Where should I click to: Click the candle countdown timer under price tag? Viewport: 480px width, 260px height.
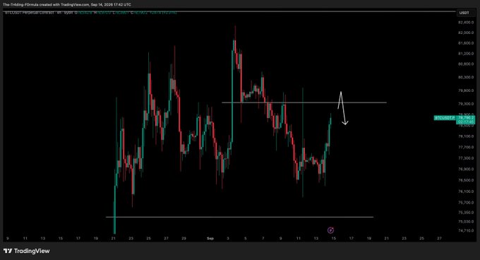(466, 122)
